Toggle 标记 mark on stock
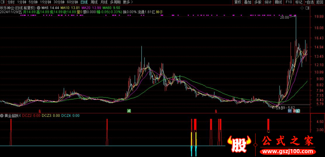Screen dimensions: 325x157 point(299,2)
